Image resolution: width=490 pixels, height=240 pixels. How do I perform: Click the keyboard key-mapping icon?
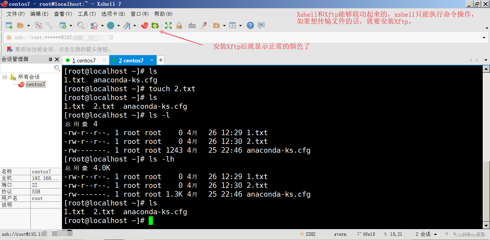pos(192,25)
